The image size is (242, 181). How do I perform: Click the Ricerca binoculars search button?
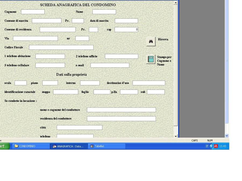click(x=151, y=42)
